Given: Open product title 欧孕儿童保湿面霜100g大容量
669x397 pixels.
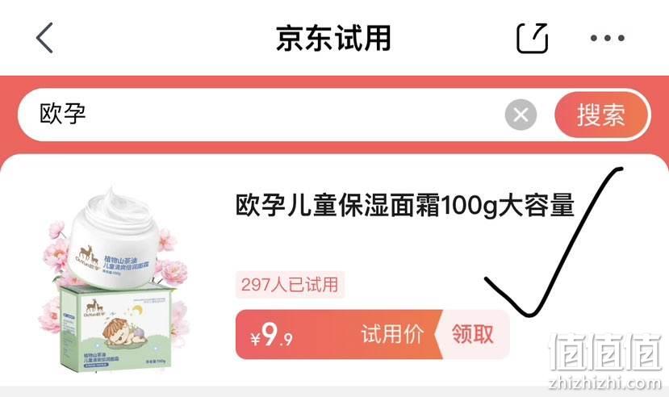Looking at the screenshot, I should (x=405, y=206).
